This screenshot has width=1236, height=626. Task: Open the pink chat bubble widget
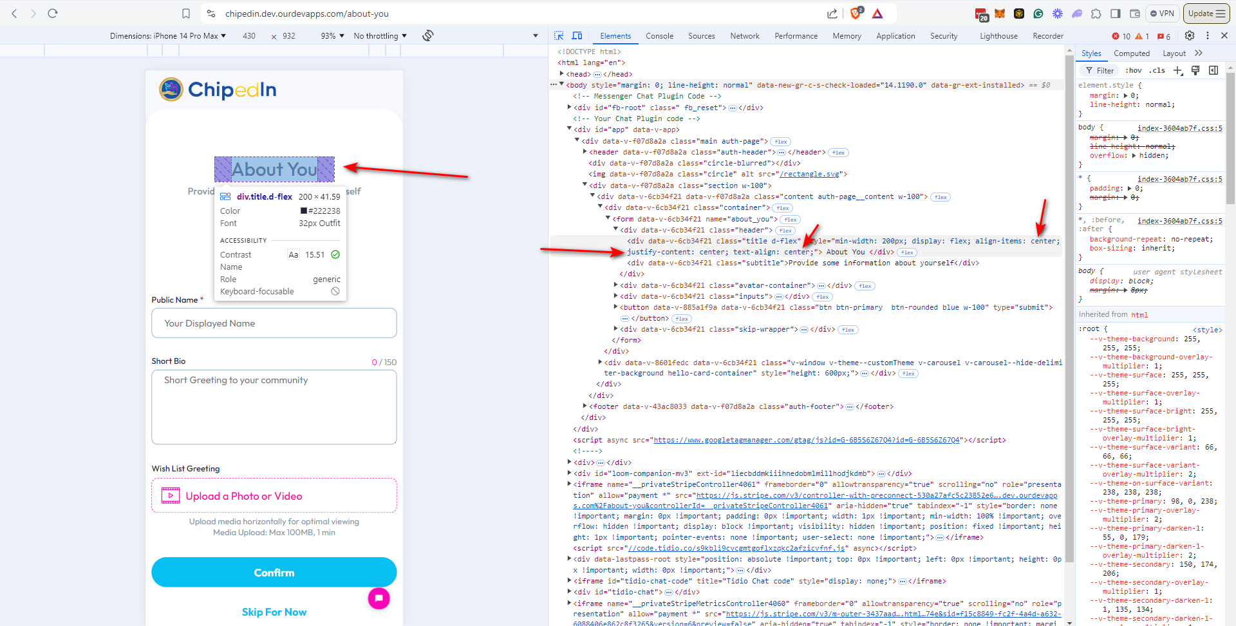[x=379, y=598]
